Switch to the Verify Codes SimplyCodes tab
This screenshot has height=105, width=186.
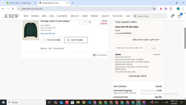tap(20, 3)
